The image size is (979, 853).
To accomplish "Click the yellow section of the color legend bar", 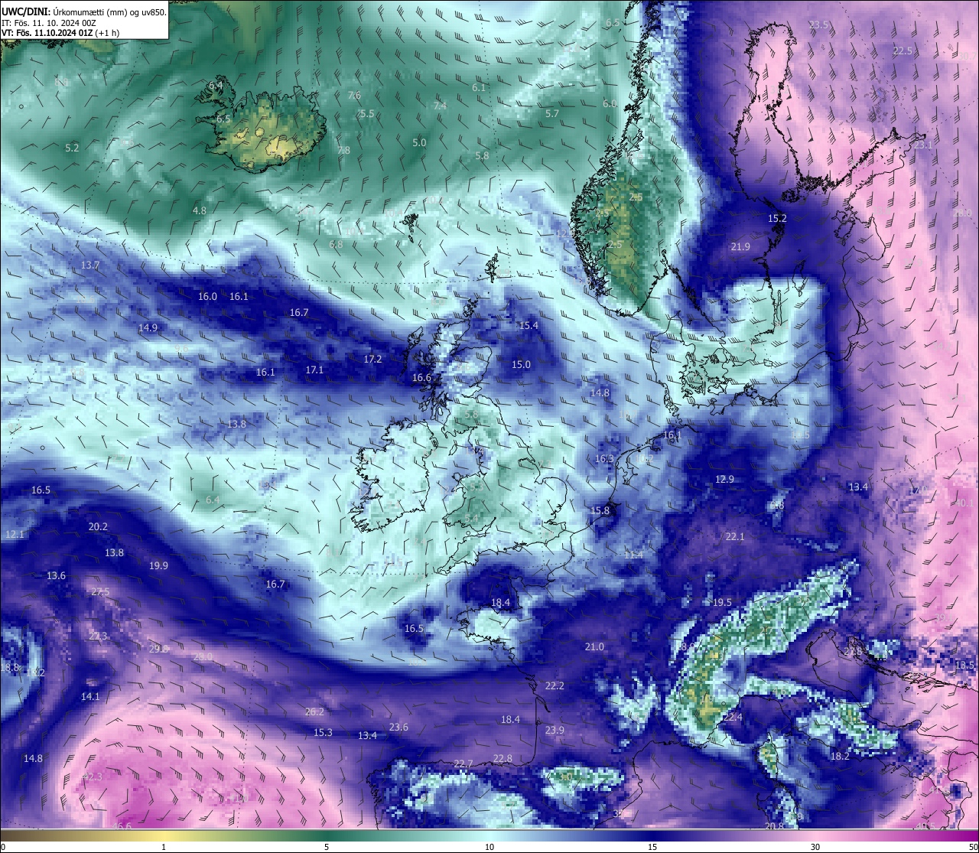I will [x=164, y=835].
